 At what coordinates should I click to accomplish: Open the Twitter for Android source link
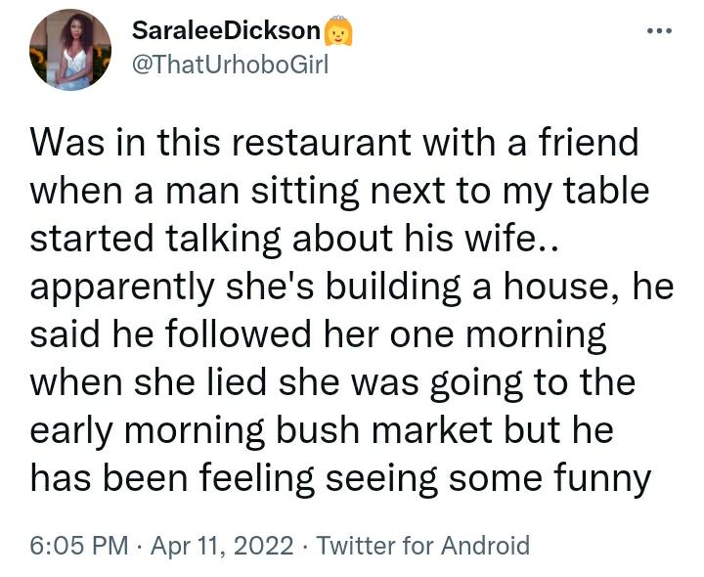click(x=424, y=545)
